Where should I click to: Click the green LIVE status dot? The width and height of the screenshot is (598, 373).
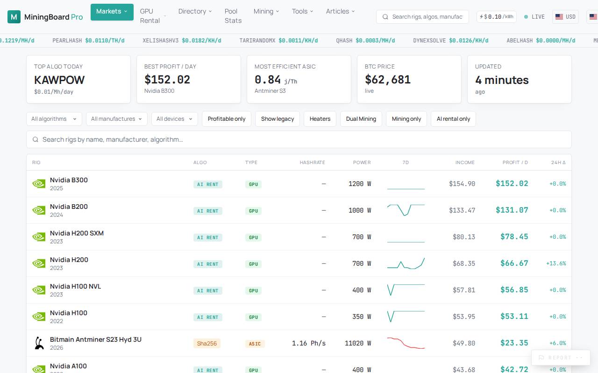click(x=526, y=17)
